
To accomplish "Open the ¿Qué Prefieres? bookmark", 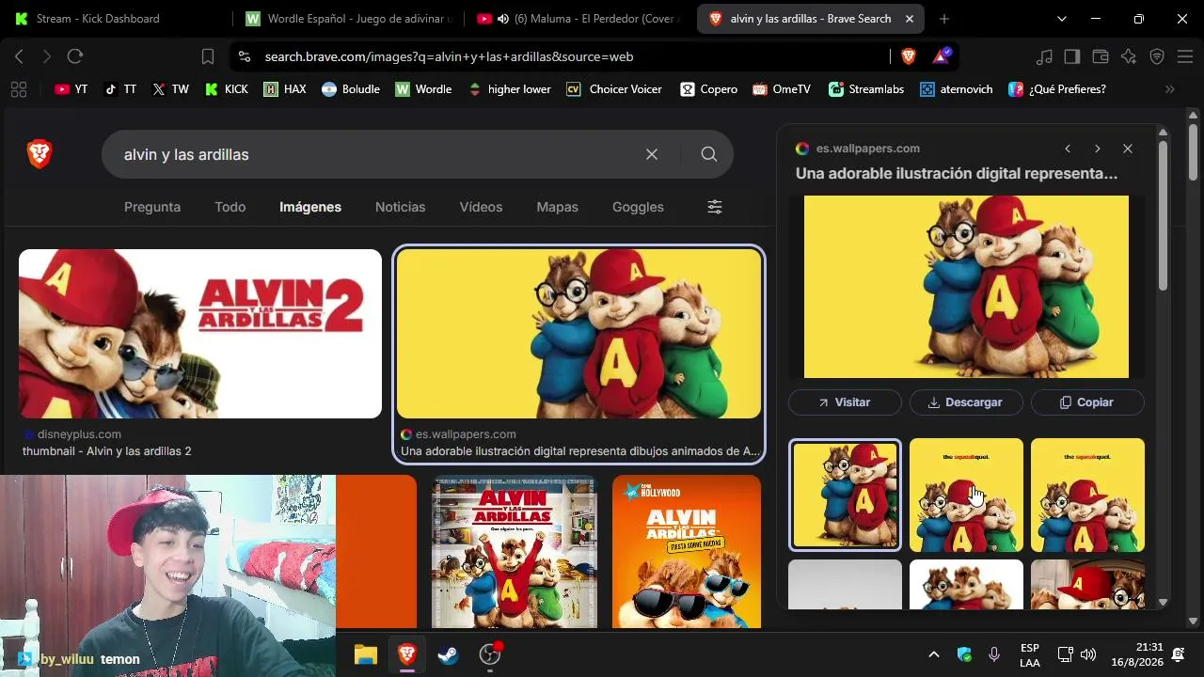I will [1057, 89].
